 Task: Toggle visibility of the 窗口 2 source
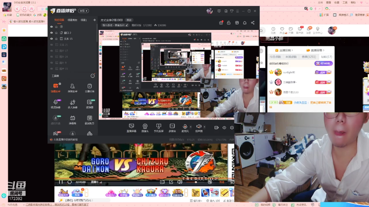pos(52,33)
